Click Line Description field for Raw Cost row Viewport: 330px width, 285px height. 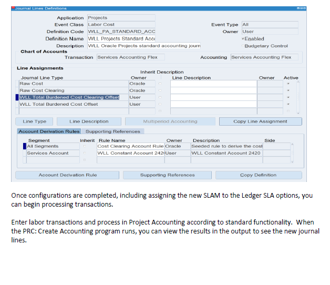pyautogui.click(x=214, y=84)
